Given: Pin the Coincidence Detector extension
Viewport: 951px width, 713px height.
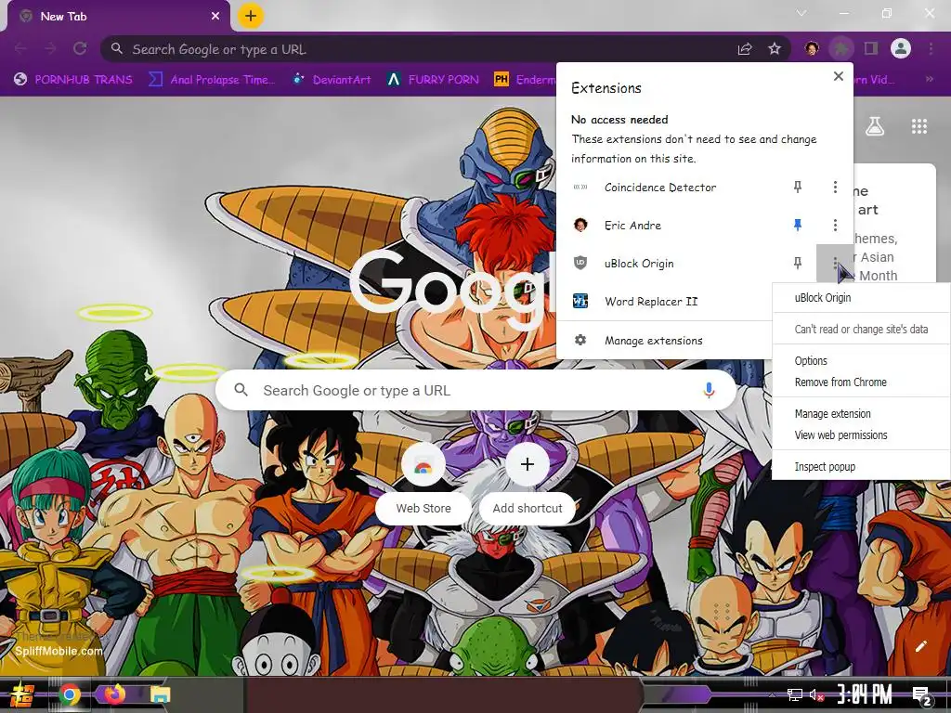Looking at the screenshot, I should point(798,188).
